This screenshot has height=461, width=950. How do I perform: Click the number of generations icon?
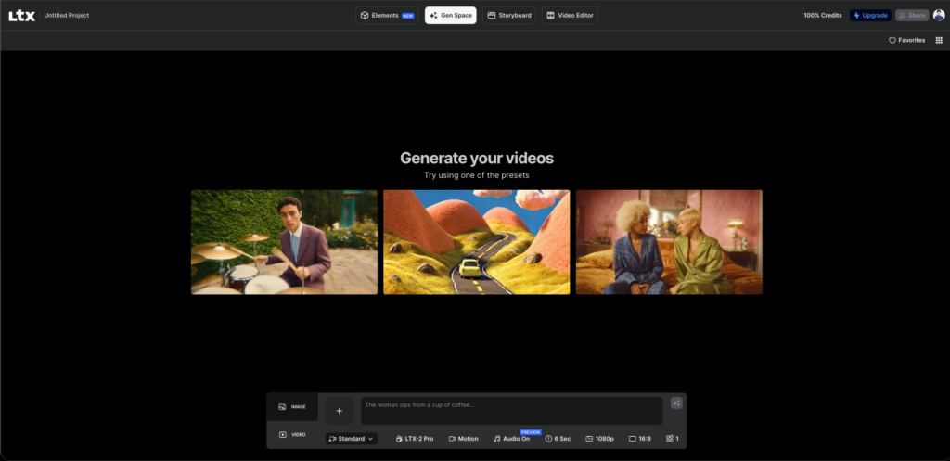pos(670,438)
